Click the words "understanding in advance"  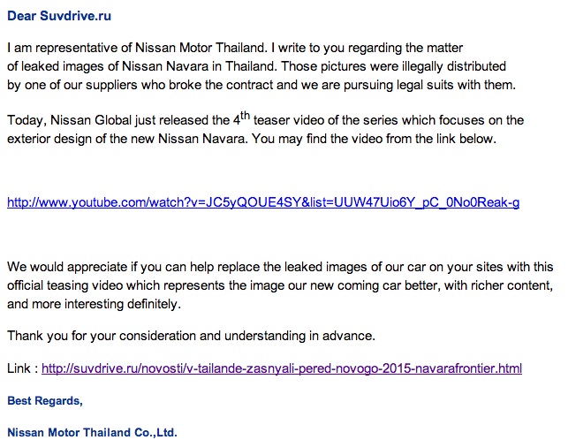[299, 336]
